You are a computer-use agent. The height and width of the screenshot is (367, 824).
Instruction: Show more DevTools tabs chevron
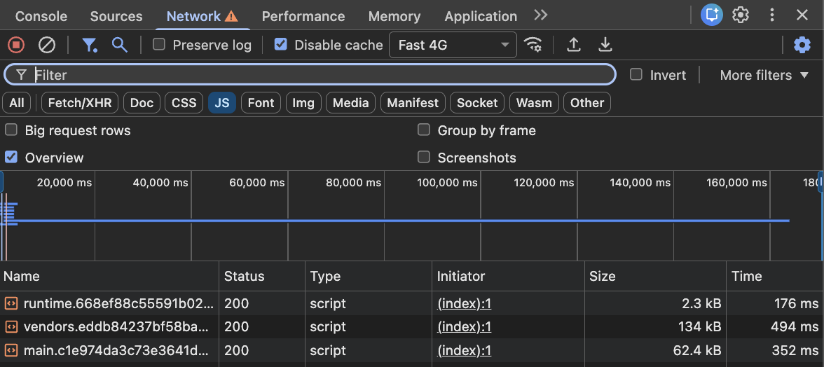coord(540,15)
